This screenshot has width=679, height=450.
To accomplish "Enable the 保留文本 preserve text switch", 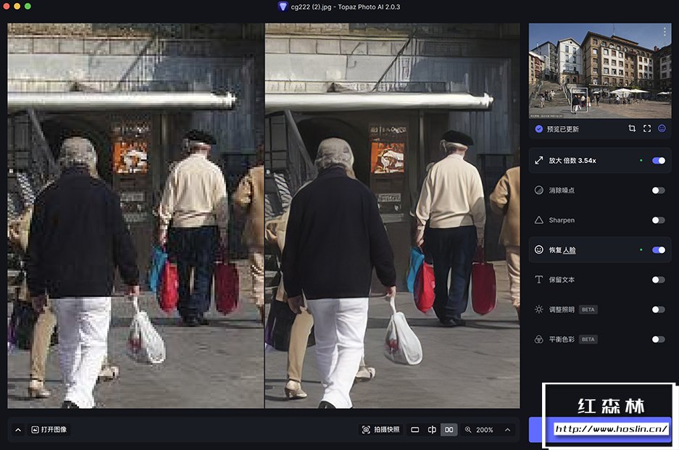I will [x=658, y=280].
